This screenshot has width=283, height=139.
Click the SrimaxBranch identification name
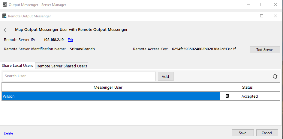coord(82,49)
